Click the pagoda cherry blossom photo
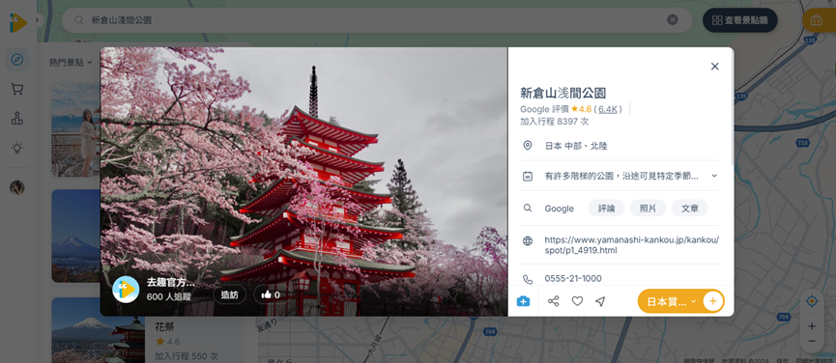The image size is (836, 363). [303, 181]
